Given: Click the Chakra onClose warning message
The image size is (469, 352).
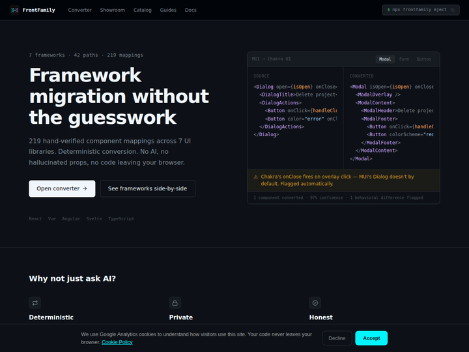Looking at the screenshot, I should (x=337, y=180).
